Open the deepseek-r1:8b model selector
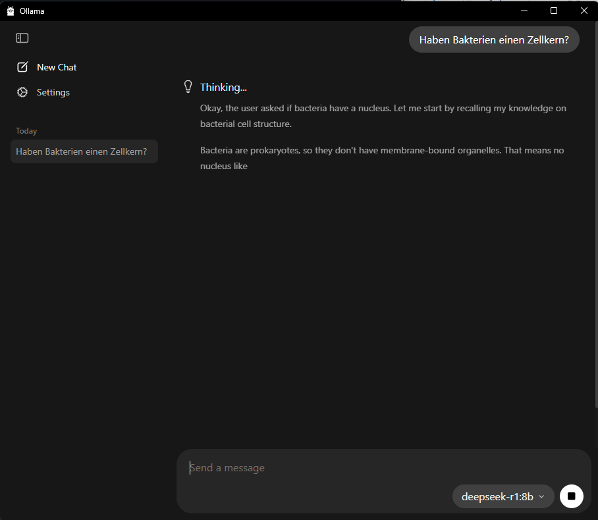The image size is (598, 520). [497, 496]
